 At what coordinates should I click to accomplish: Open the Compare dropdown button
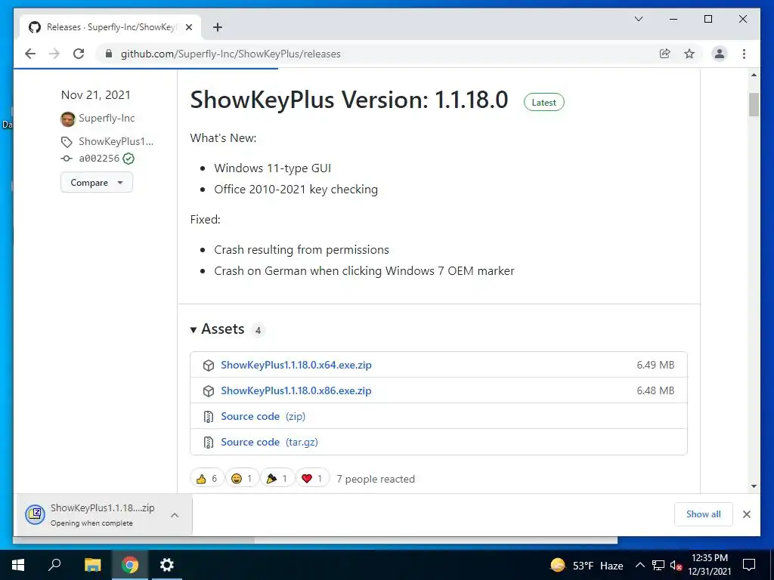tap(97, 183)
